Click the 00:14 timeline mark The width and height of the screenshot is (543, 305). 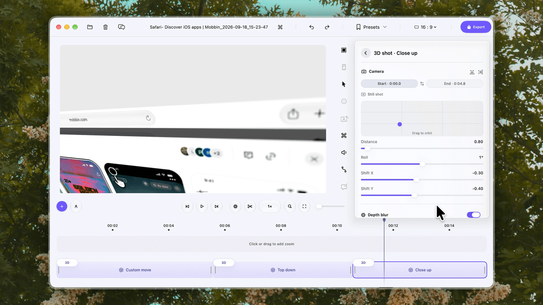click(x=449, y=226)
